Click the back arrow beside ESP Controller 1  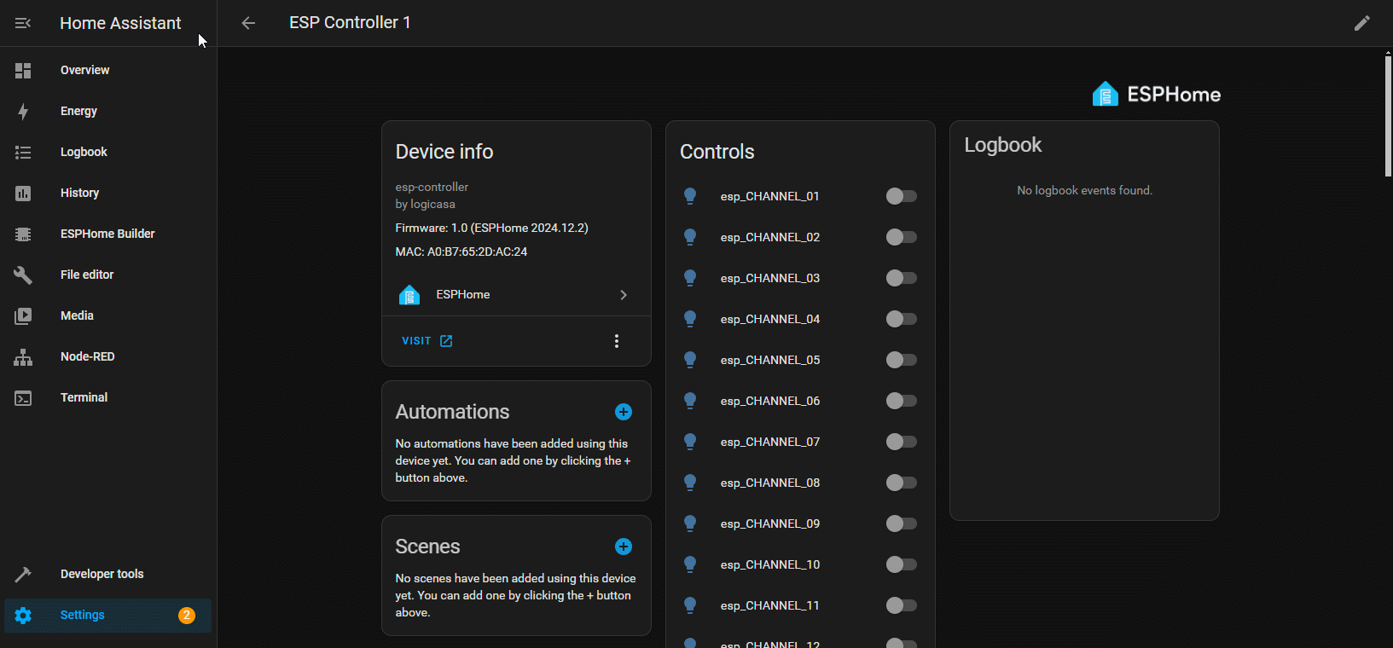tap(248, 23)
